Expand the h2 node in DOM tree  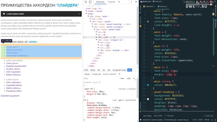click(x=91, y=19)
